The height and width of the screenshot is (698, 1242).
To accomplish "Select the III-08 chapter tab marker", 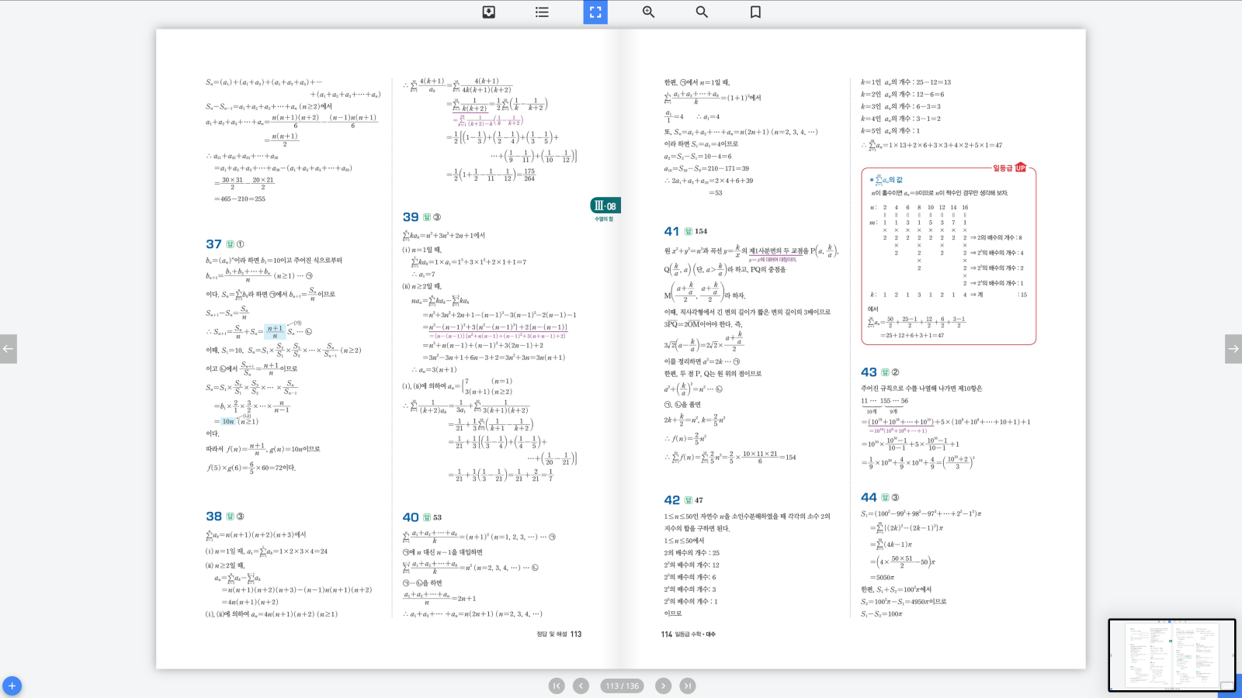I will (x=605, y=206).
